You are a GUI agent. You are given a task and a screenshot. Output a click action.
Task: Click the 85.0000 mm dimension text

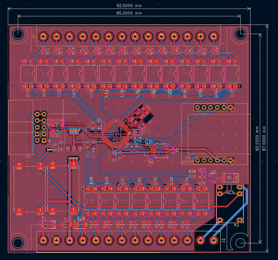click(x=129, y=13)
